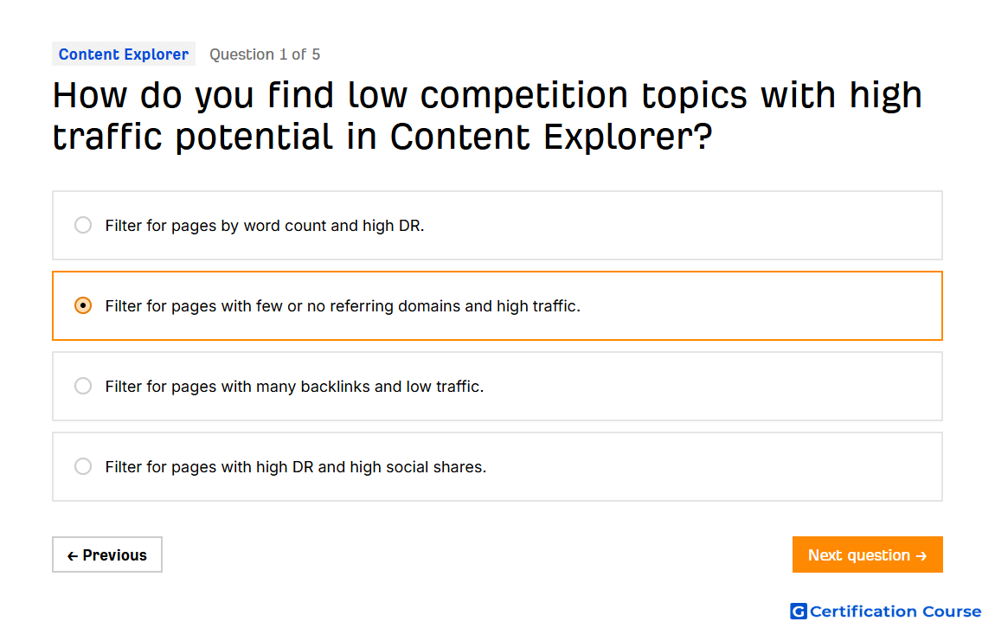Select the word count and high DR radio button

coord(83,225)
